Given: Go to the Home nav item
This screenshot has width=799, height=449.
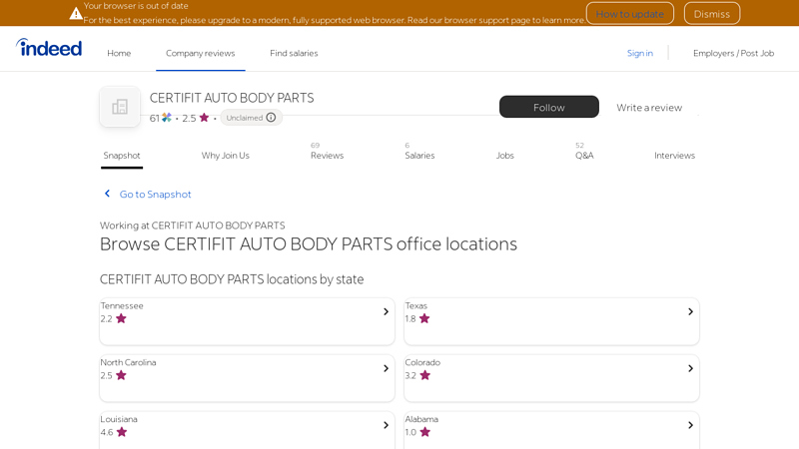Looking at the screenshot, I should pyautogui.click(x=119, y=53).
